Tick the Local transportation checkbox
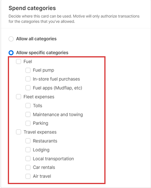This screenshot has height=188, width=151. [28, 159]
